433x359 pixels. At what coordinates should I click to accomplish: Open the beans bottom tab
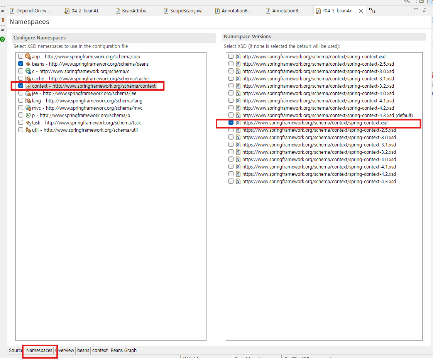coord(83,350)
